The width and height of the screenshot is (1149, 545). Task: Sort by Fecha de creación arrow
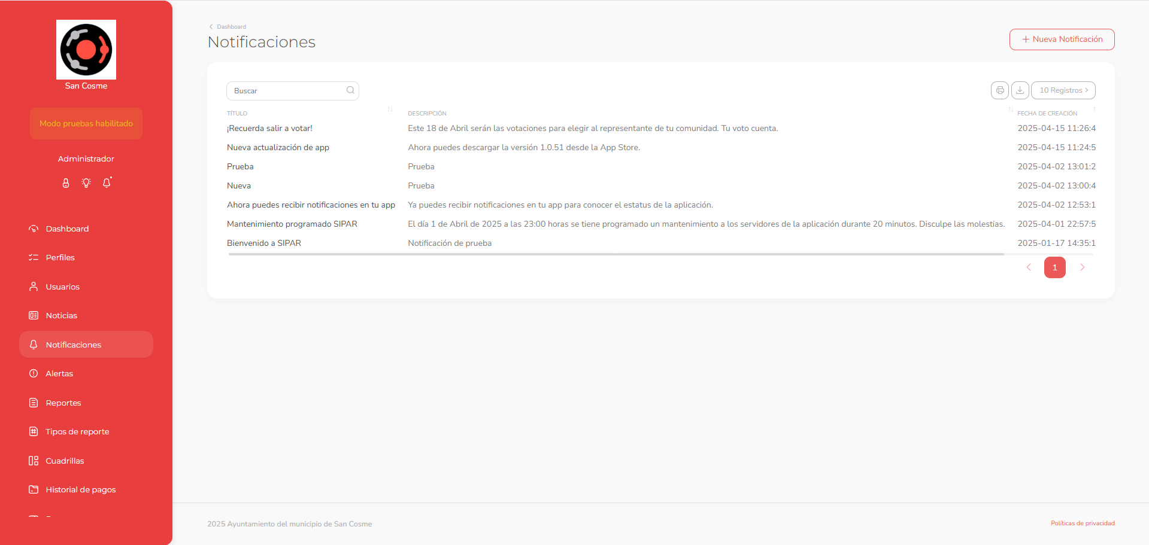tap(1095, 109)
